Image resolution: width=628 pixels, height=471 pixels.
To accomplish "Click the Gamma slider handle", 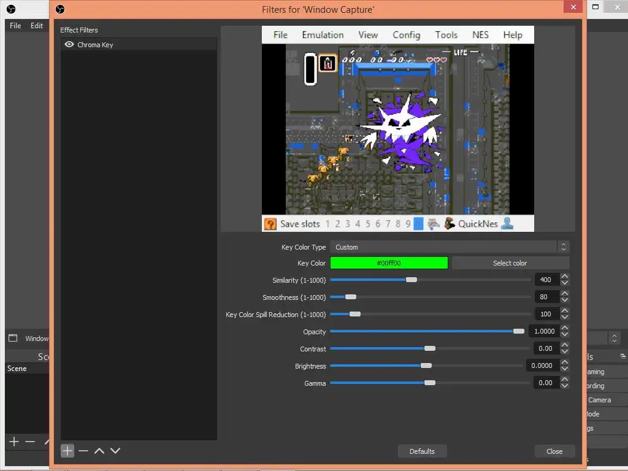I will point(430,383).
